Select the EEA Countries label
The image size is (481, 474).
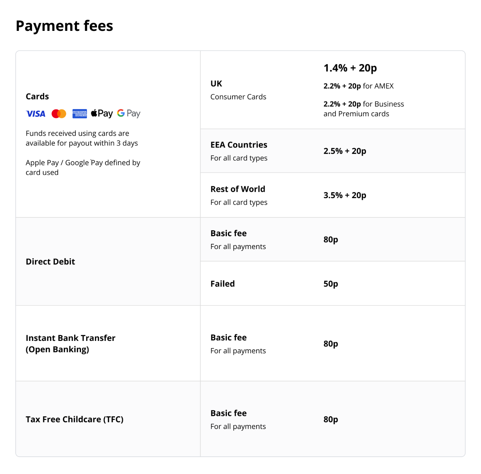(239, 145)
